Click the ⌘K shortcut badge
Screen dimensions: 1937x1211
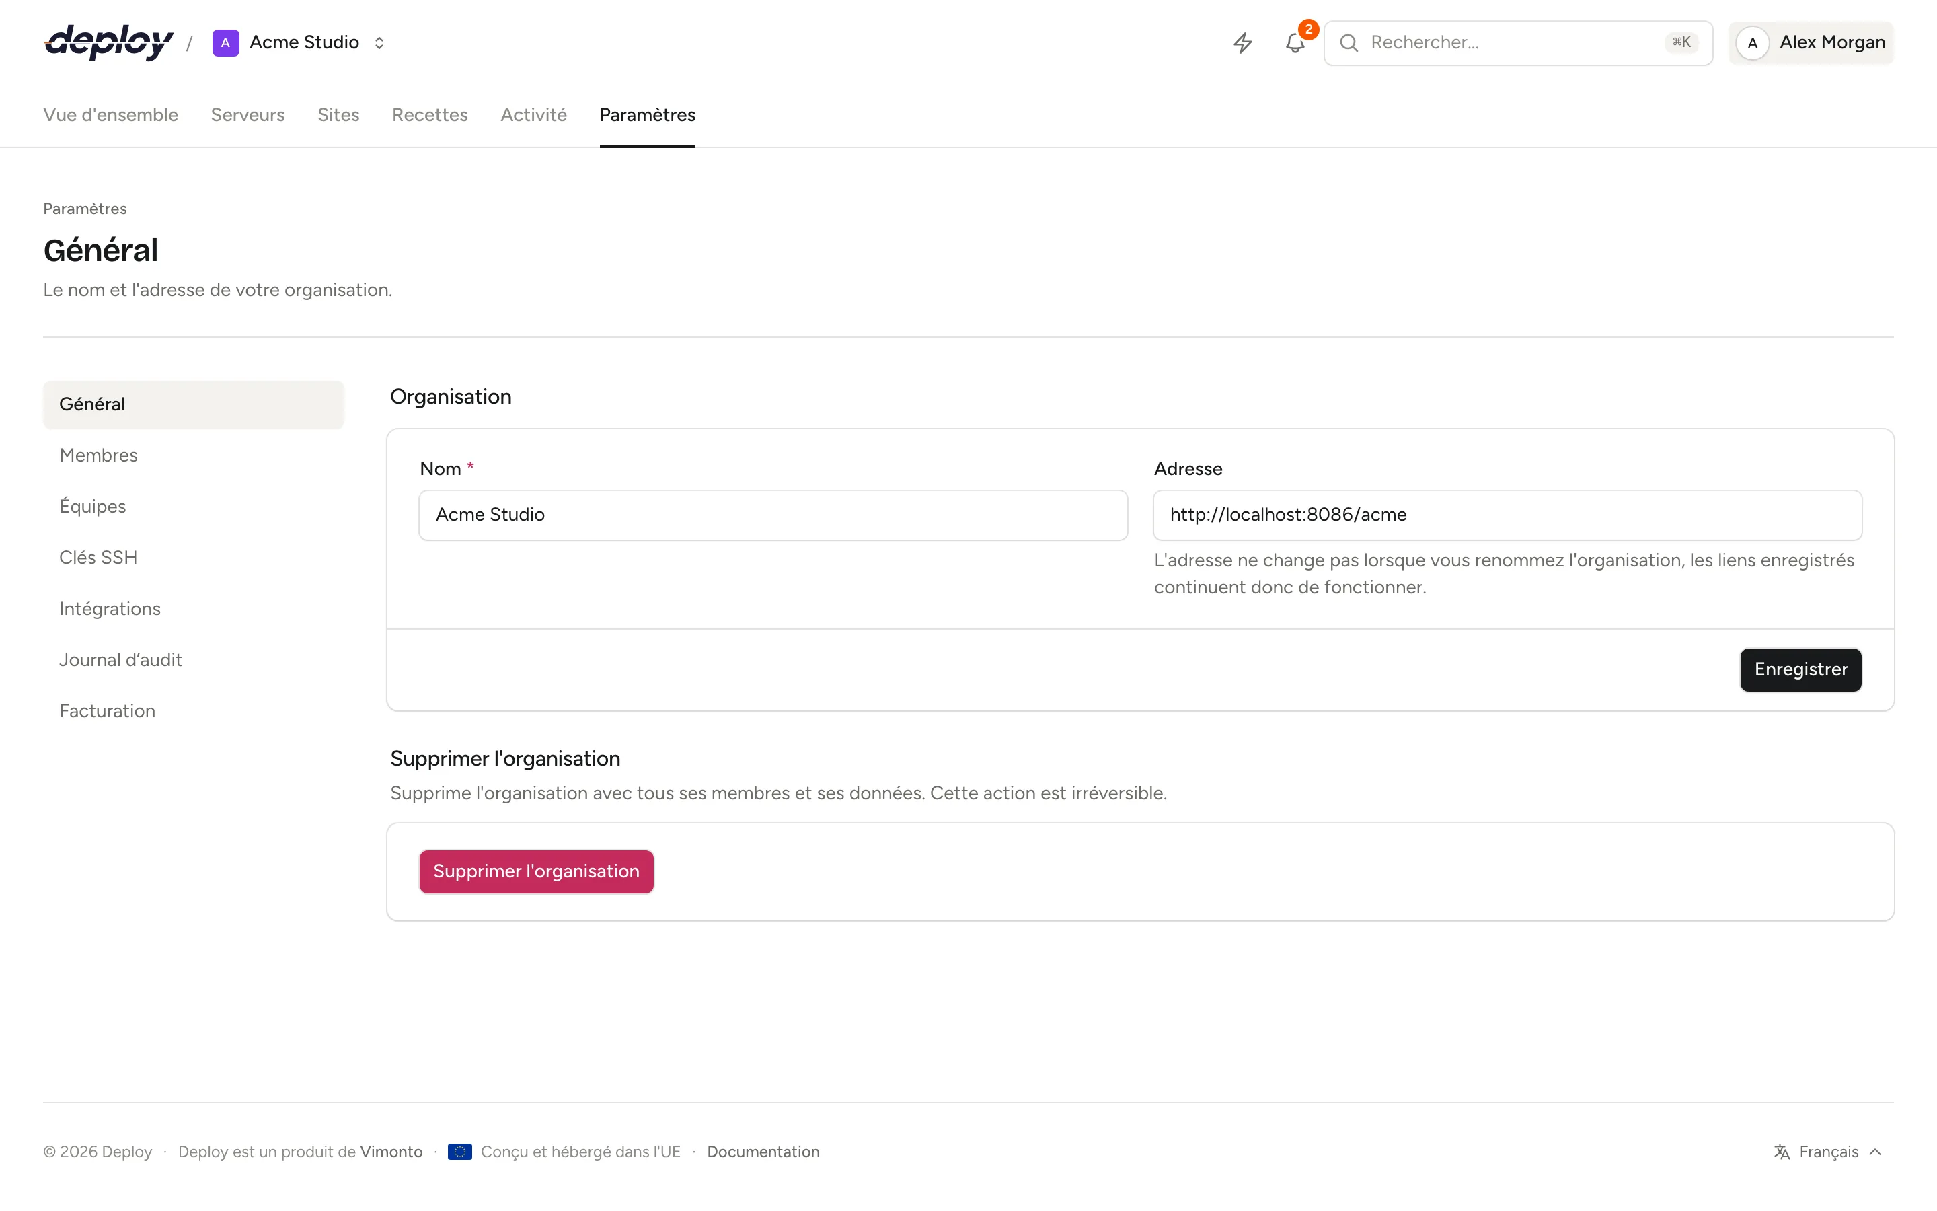1681,42
